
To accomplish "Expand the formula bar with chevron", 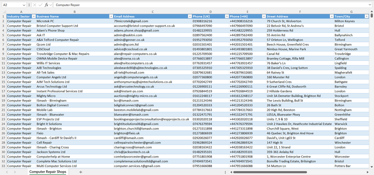I will [x=370, y=5].
